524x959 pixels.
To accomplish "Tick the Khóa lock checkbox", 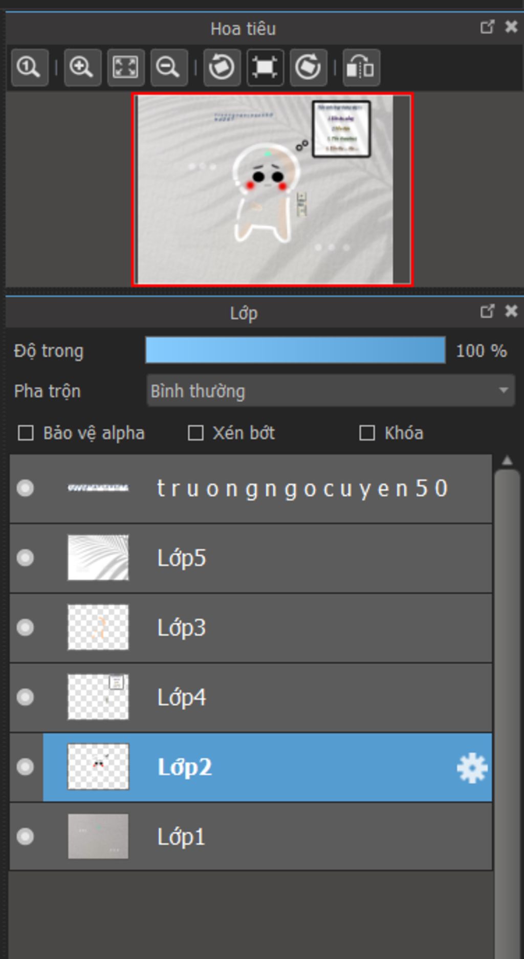I will [367, 433].
